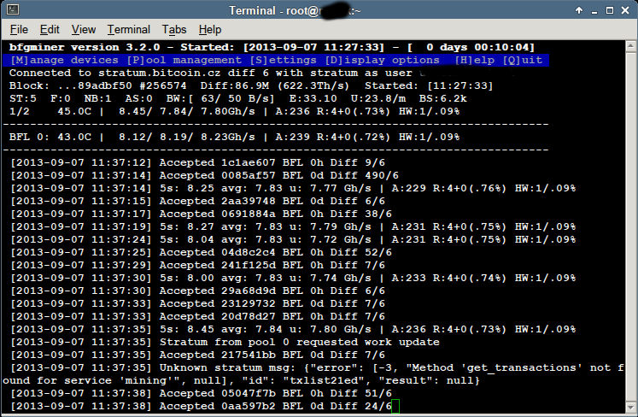
Task: Select the [D]isplay options entry
Action: tap(382, 61)
